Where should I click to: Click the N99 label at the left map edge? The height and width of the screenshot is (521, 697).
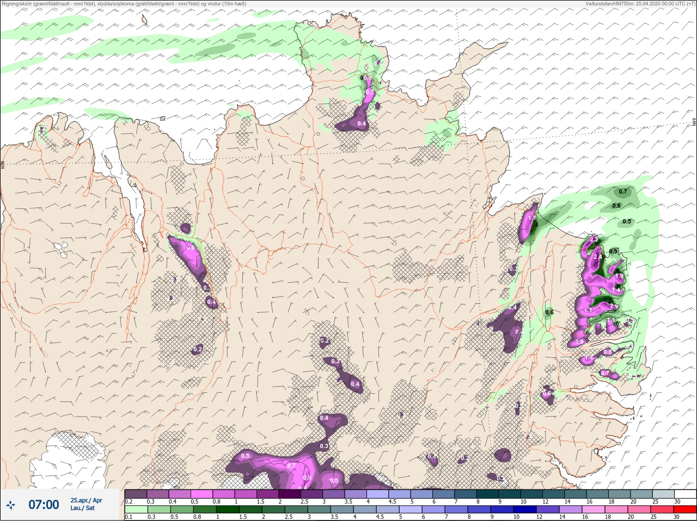click(3, 164)
